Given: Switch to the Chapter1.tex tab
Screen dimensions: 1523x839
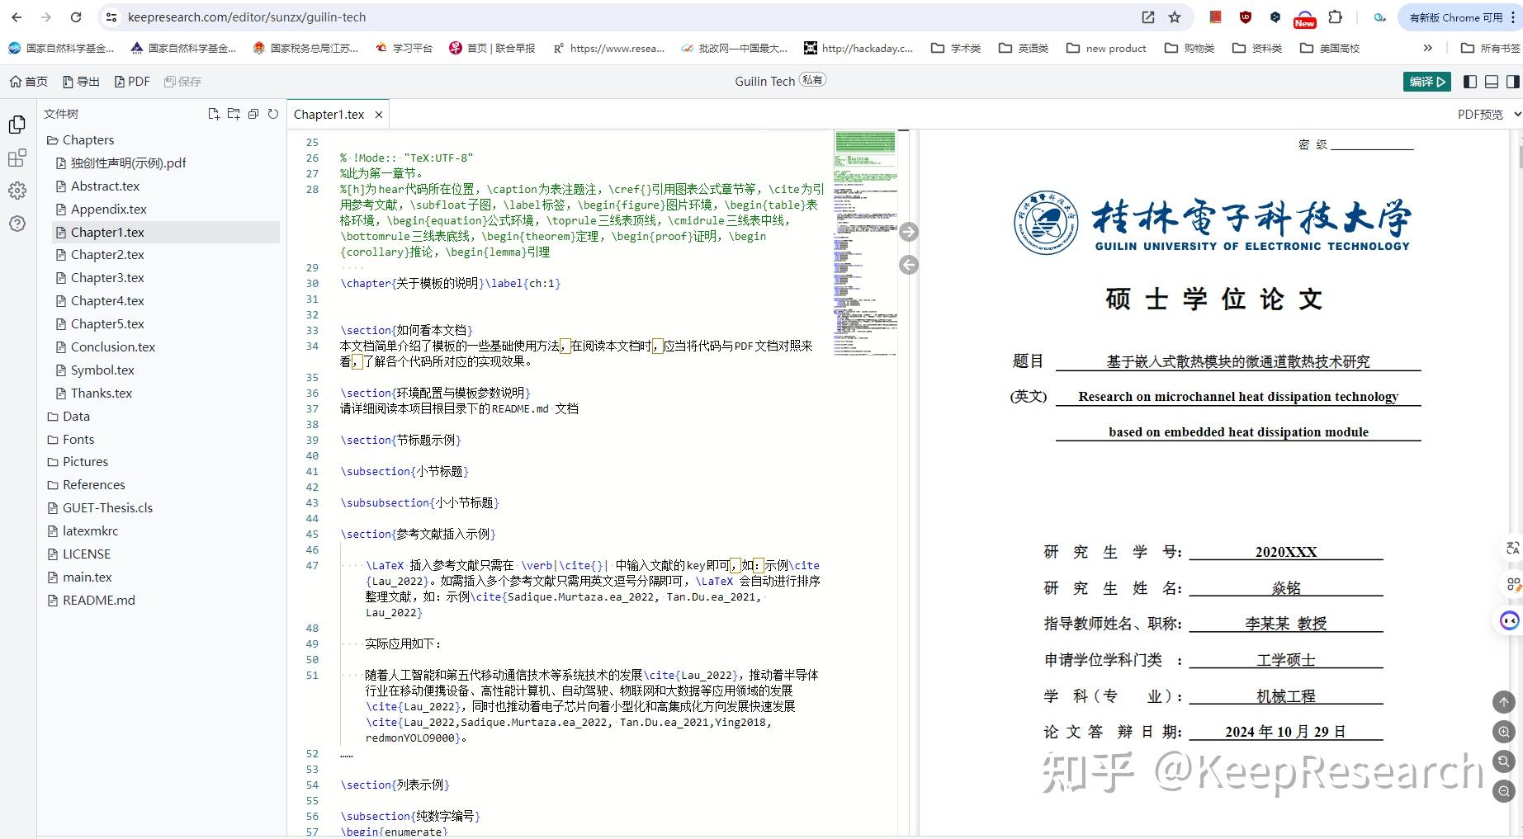Looking at the screenshot, I should coord(329,114).
